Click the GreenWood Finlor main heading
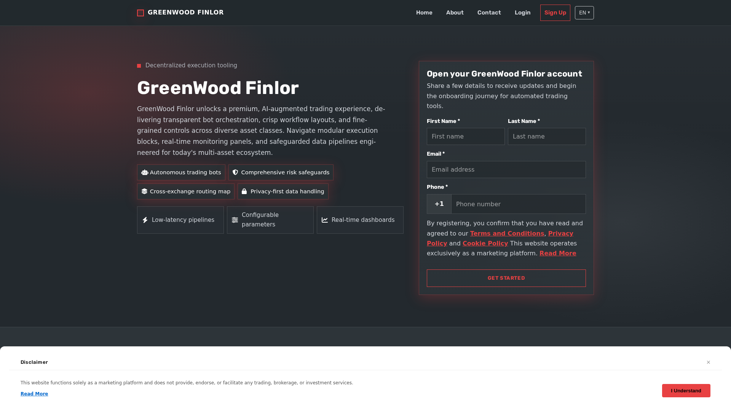Viewport: 731px width, 411px height. pos(218,88)
